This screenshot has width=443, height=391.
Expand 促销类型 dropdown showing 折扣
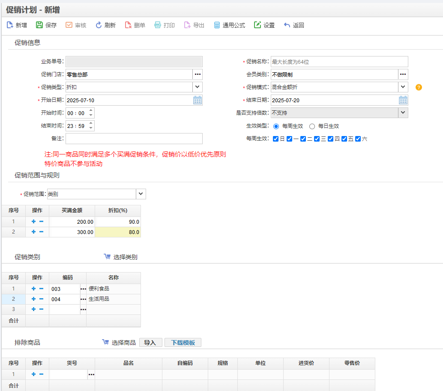point(198,87)
